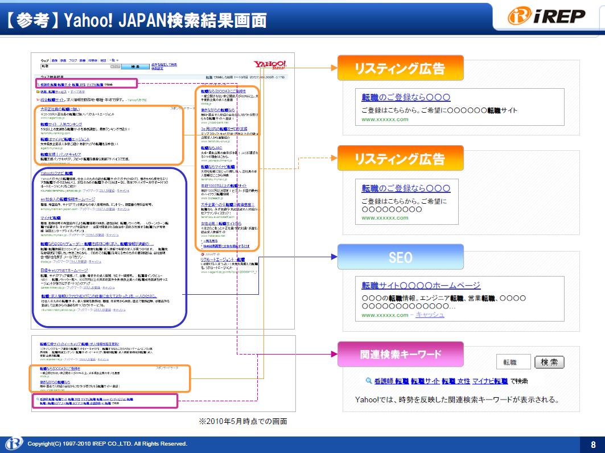Open the en 社会人の転職情報ホームページ result
Image resolution: width=605 pixels, height=453 pixels.
pos(68,199)
